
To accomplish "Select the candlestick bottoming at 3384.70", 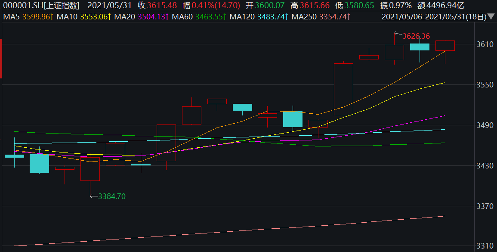I will [90, 169].
